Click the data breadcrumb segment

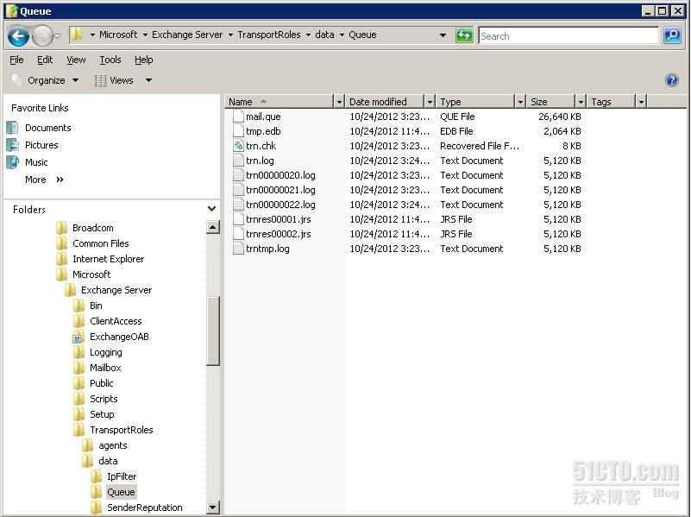click(x=324, y=35)
